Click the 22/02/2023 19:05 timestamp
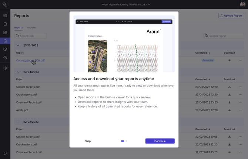Screen dimensions: 248x159 pyautogui.click(x=207, y=137)
